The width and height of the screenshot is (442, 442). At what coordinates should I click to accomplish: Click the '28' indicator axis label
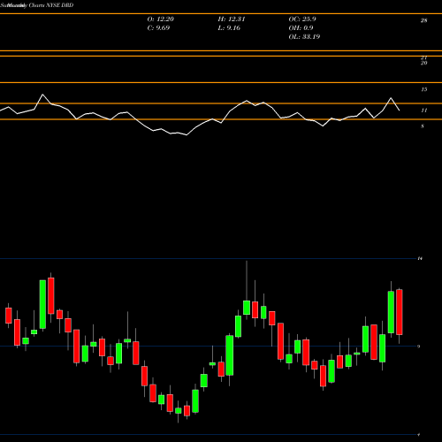point(423,20)
